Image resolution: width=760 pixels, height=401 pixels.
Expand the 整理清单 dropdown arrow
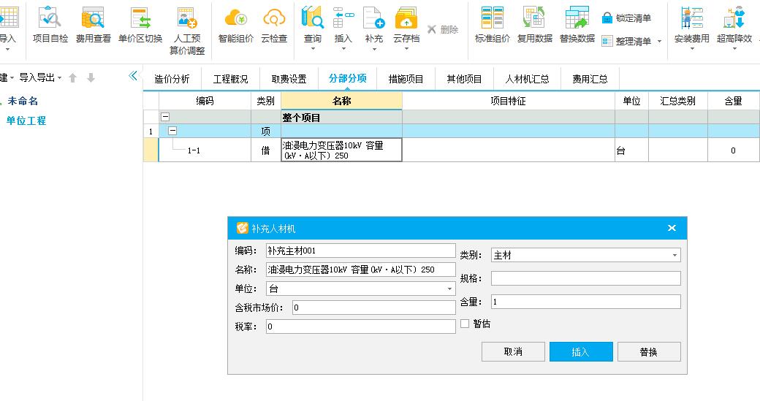tap(660, 42)
